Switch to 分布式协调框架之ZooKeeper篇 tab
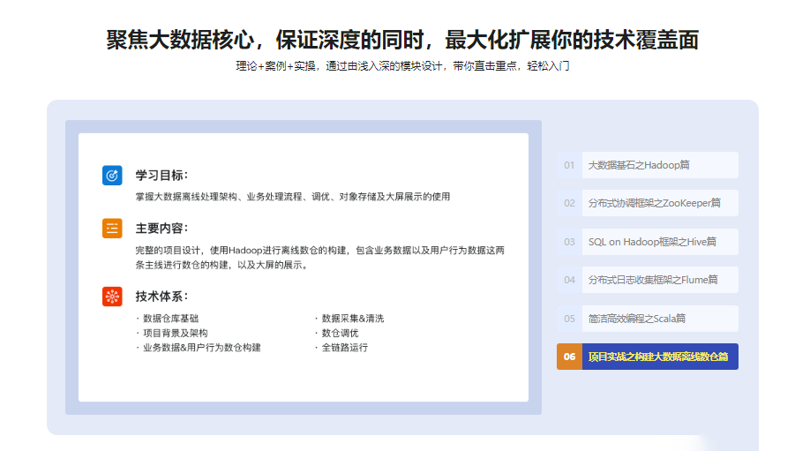 tap(659, 203)
